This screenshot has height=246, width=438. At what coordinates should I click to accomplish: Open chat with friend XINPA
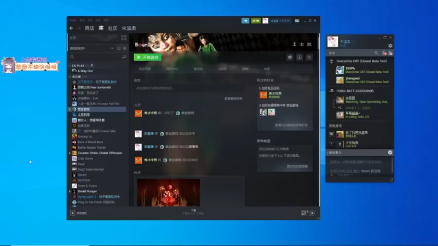click(362, 70)
